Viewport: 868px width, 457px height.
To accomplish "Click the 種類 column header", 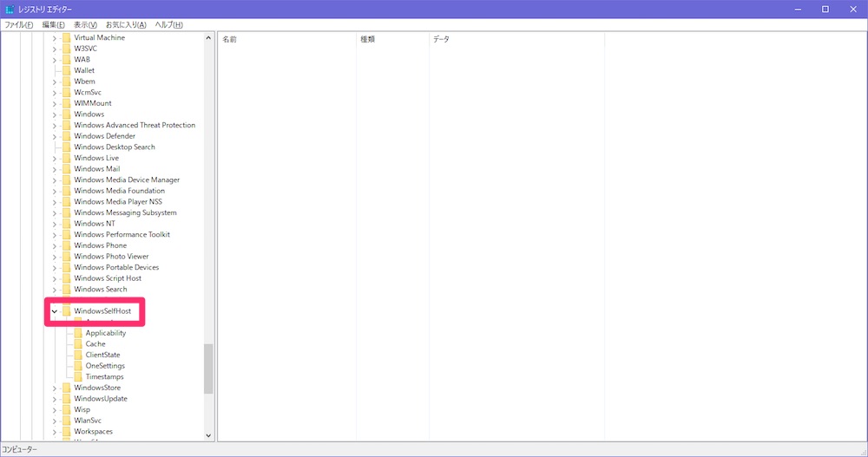I will click(x=392, y=39).
